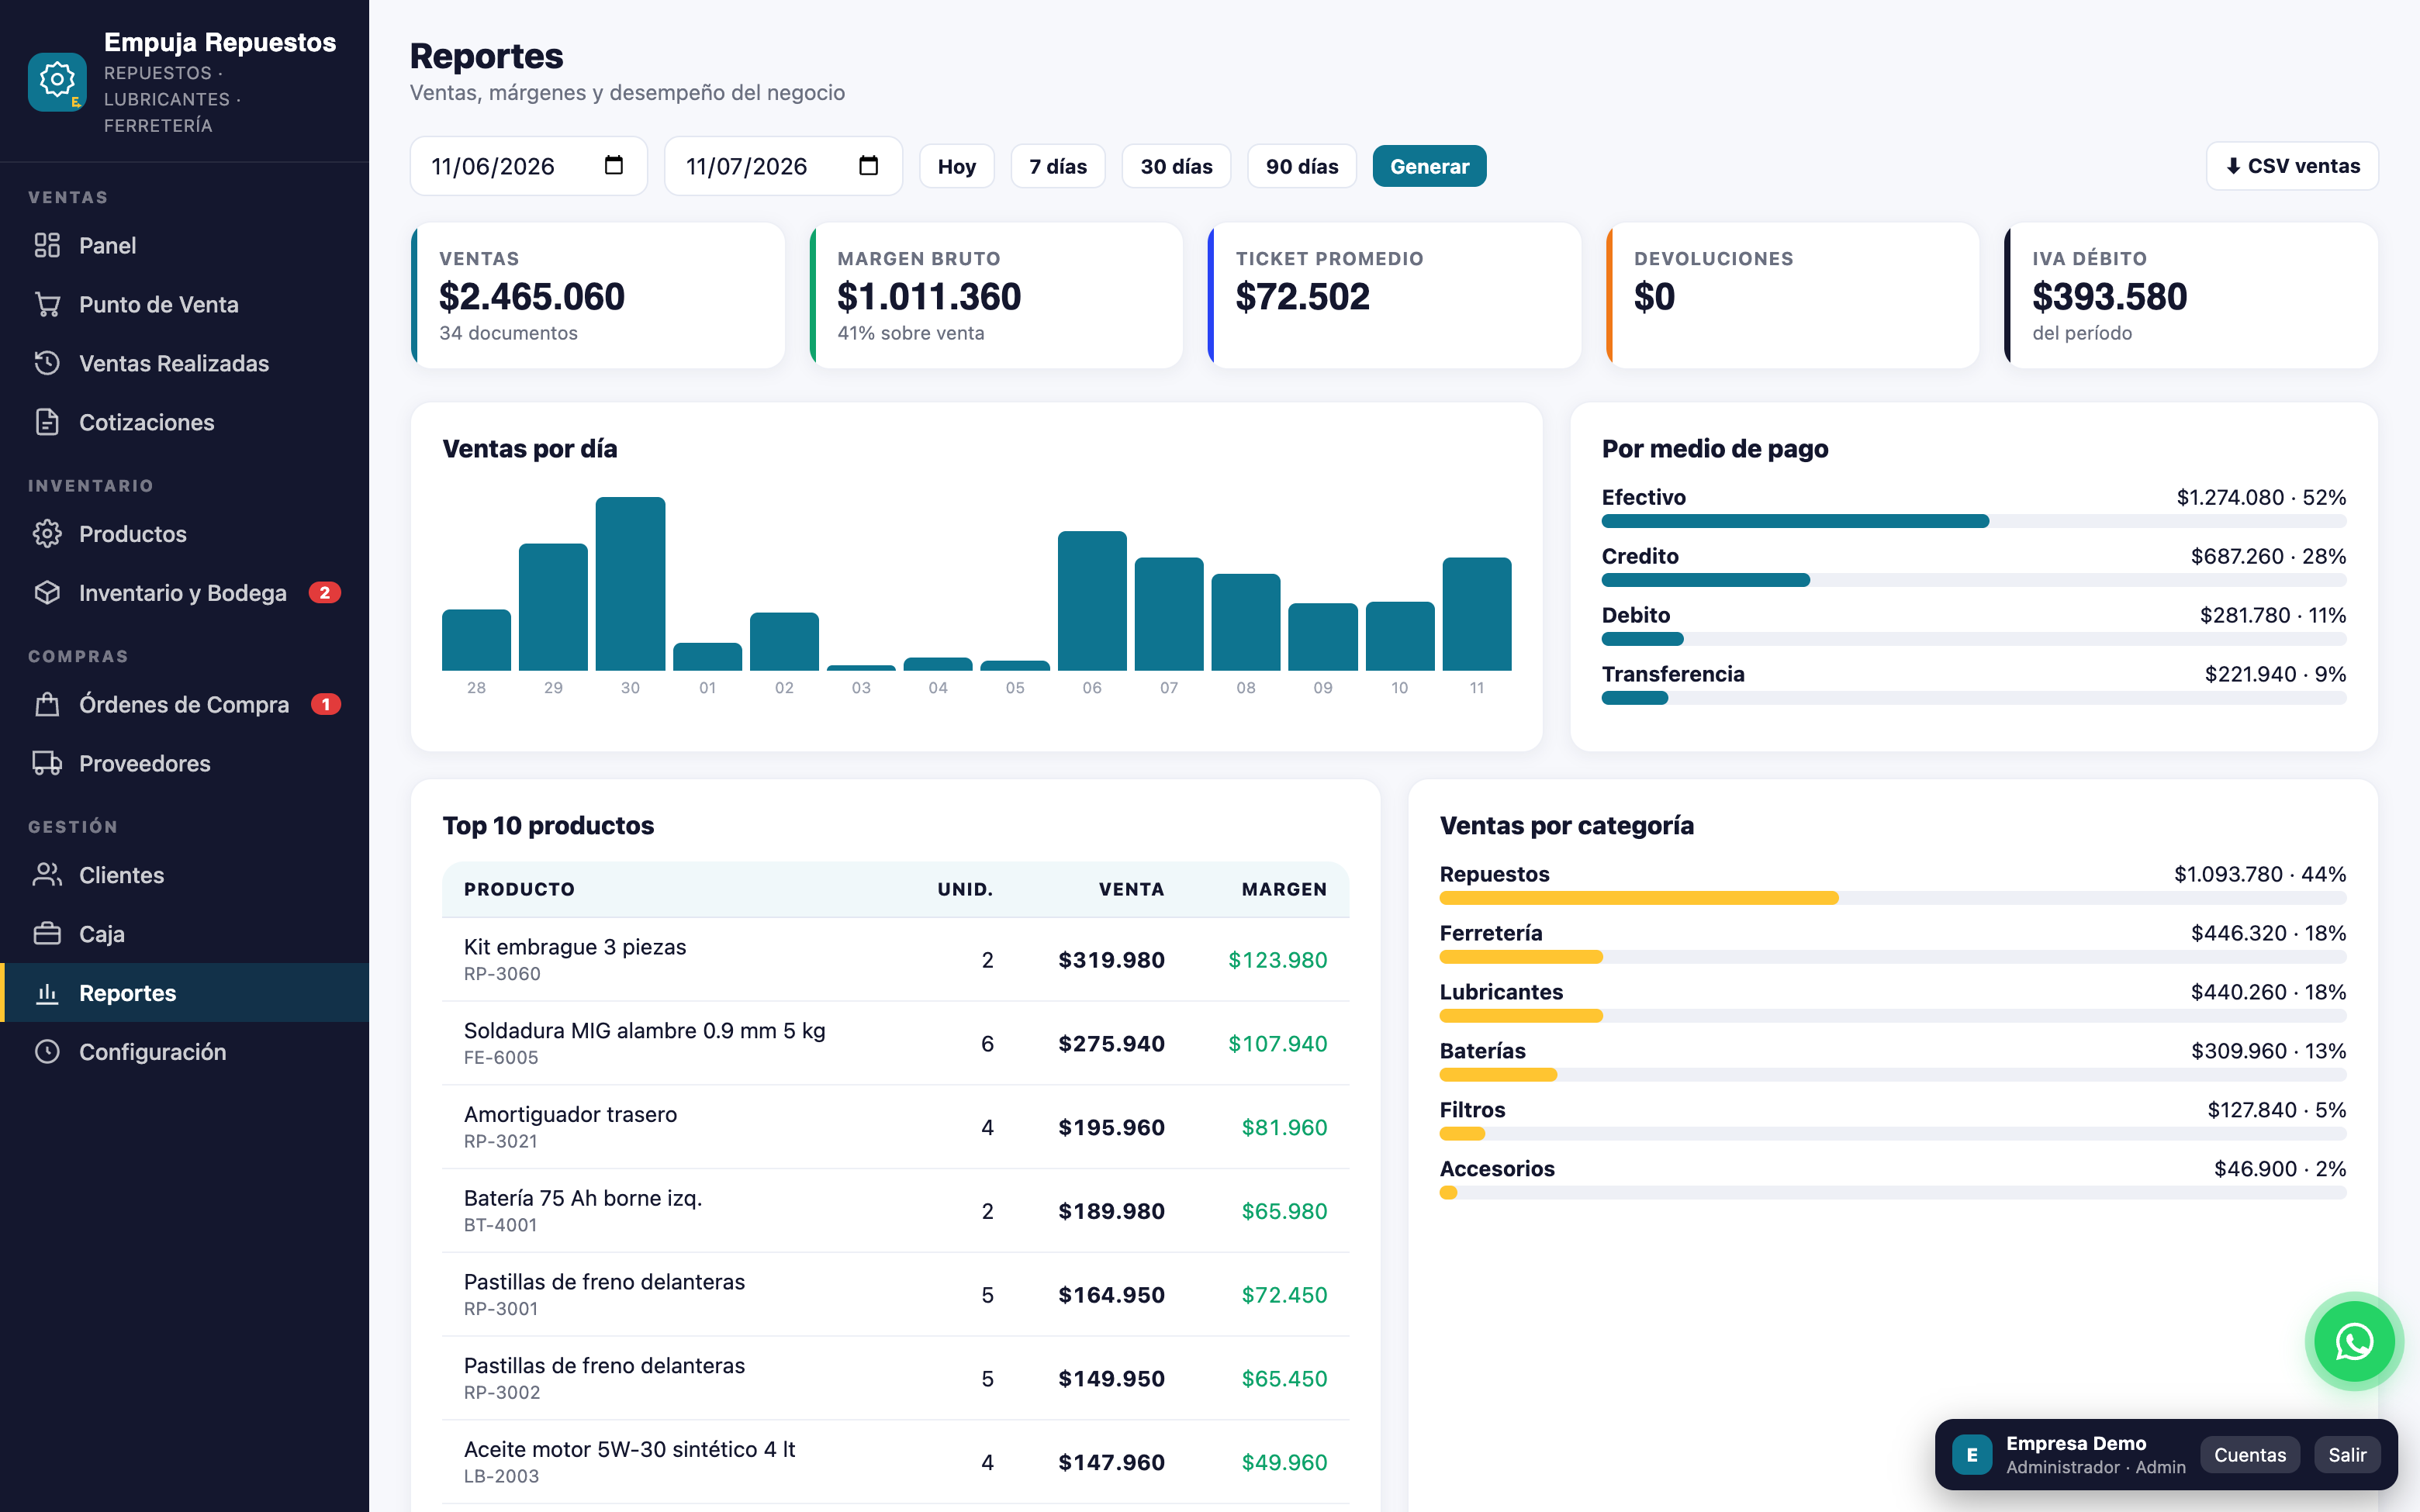Click the Cuentas button in the user panel
The height and width of the screenshot is (1512, 2420).
coord(2249,1455)
